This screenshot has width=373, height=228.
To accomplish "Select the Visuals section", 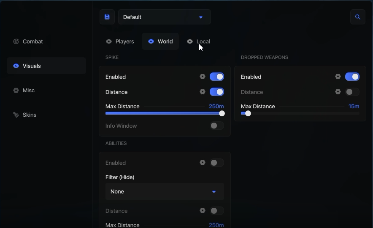I will point(46,66).
